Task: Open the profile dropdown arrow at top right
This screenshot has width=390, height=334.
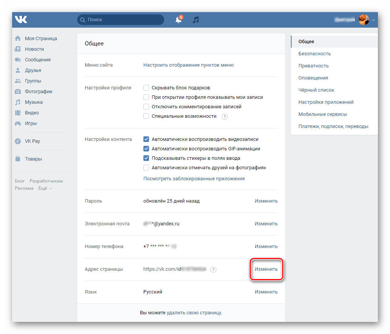Action: point(373,20)
